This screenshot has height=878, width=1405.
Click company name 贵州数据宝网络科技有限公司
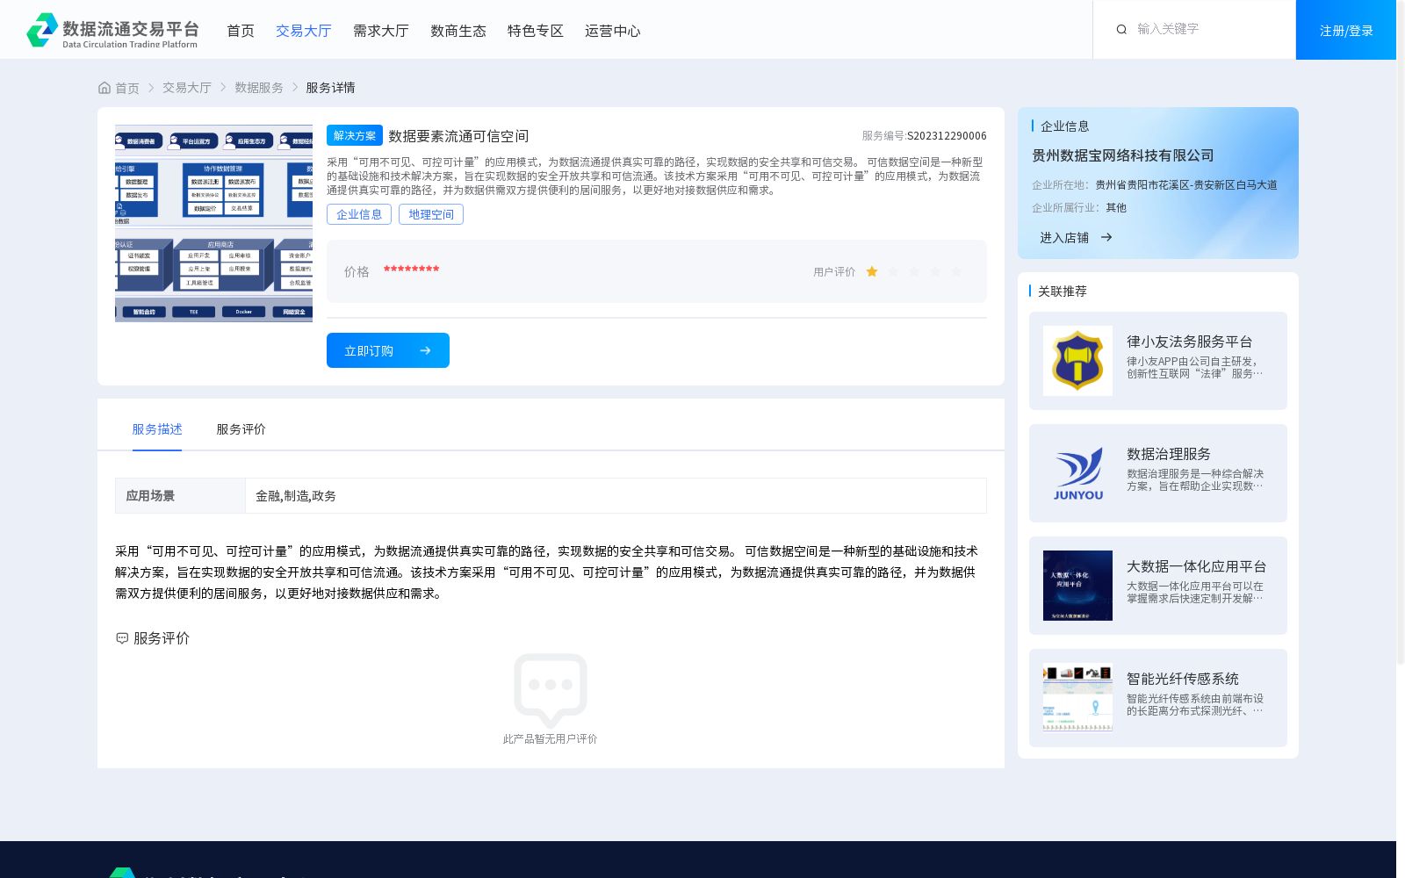point(1123,155)
